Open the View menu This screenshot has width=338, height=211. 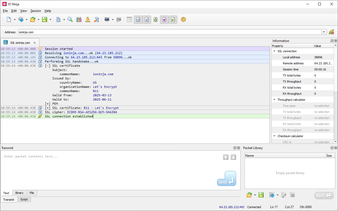pos(24,11)
